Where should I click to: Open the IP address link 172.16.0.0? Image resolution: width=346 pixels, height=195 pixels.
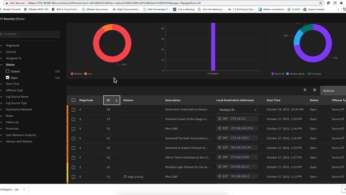click(x=238, y=119)
